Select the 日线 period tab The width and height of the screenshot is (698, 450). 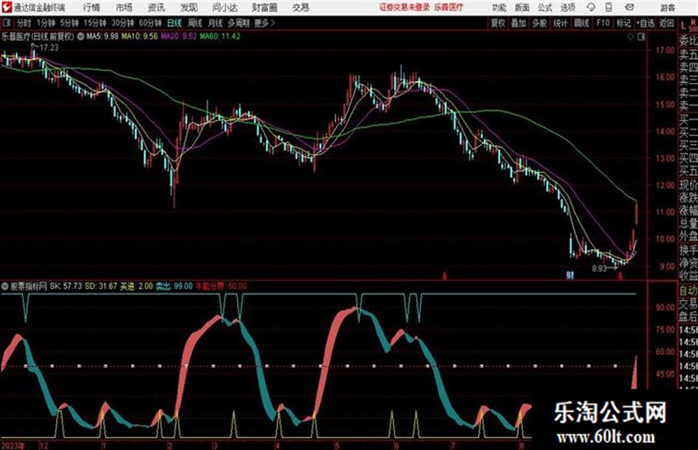click(174, 23)
